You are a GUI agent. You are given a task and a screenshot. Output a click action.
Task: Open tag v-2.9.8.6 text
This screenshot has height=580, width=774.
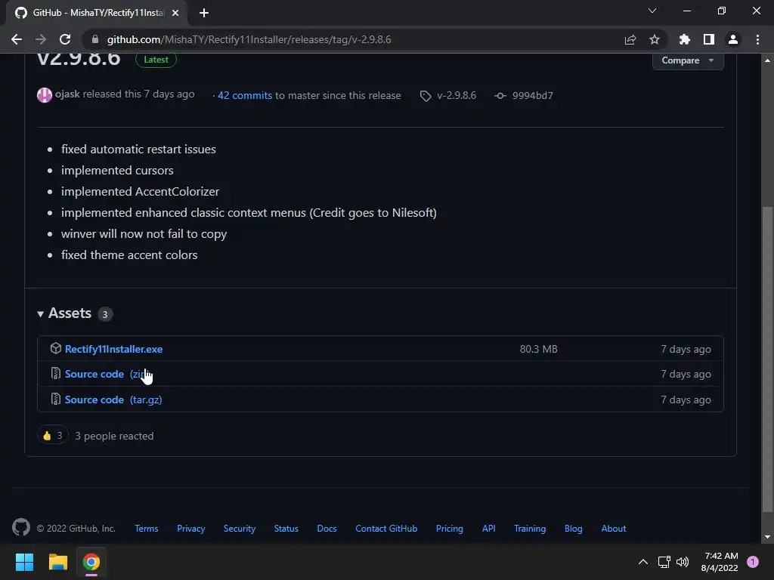(457, 96)
